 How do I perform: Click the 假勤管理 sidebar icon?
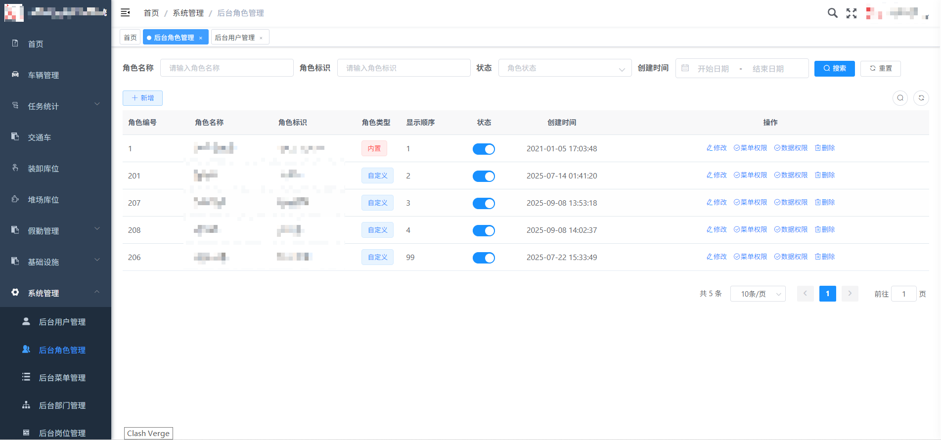pos(15,230)
